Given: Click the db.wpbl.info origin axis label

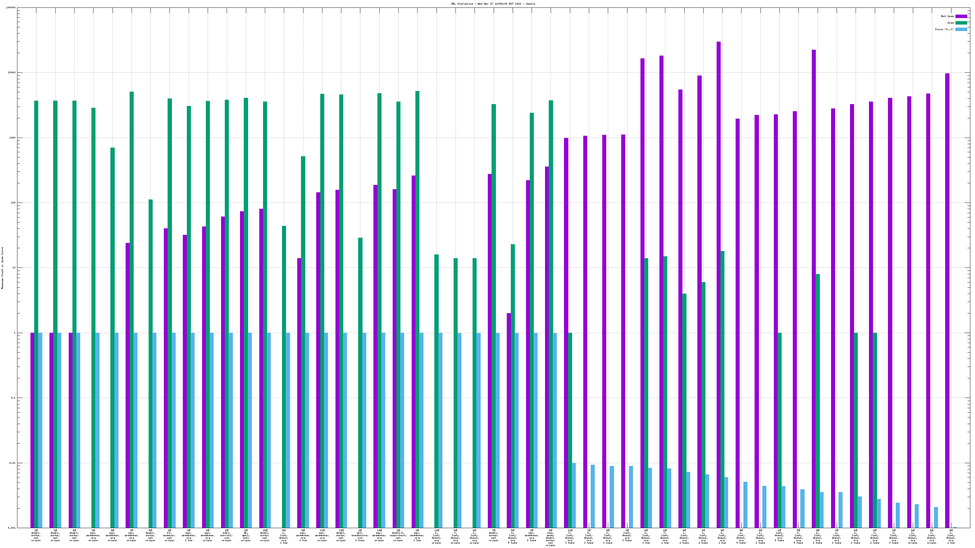Looking at the screenshot, I should coord(246,535).
